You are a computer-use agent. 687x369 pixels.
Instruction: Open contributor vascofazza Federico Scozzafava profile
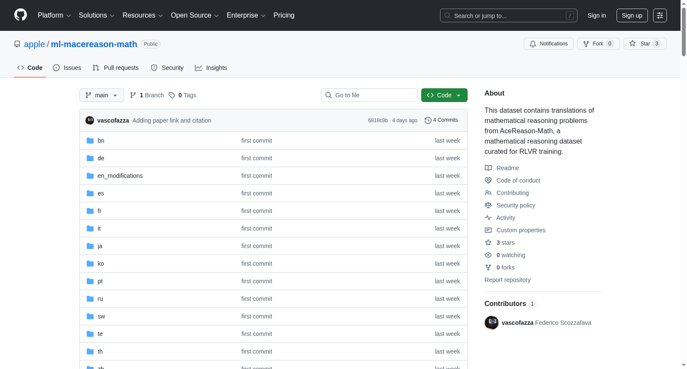click(x=547, y=323)
